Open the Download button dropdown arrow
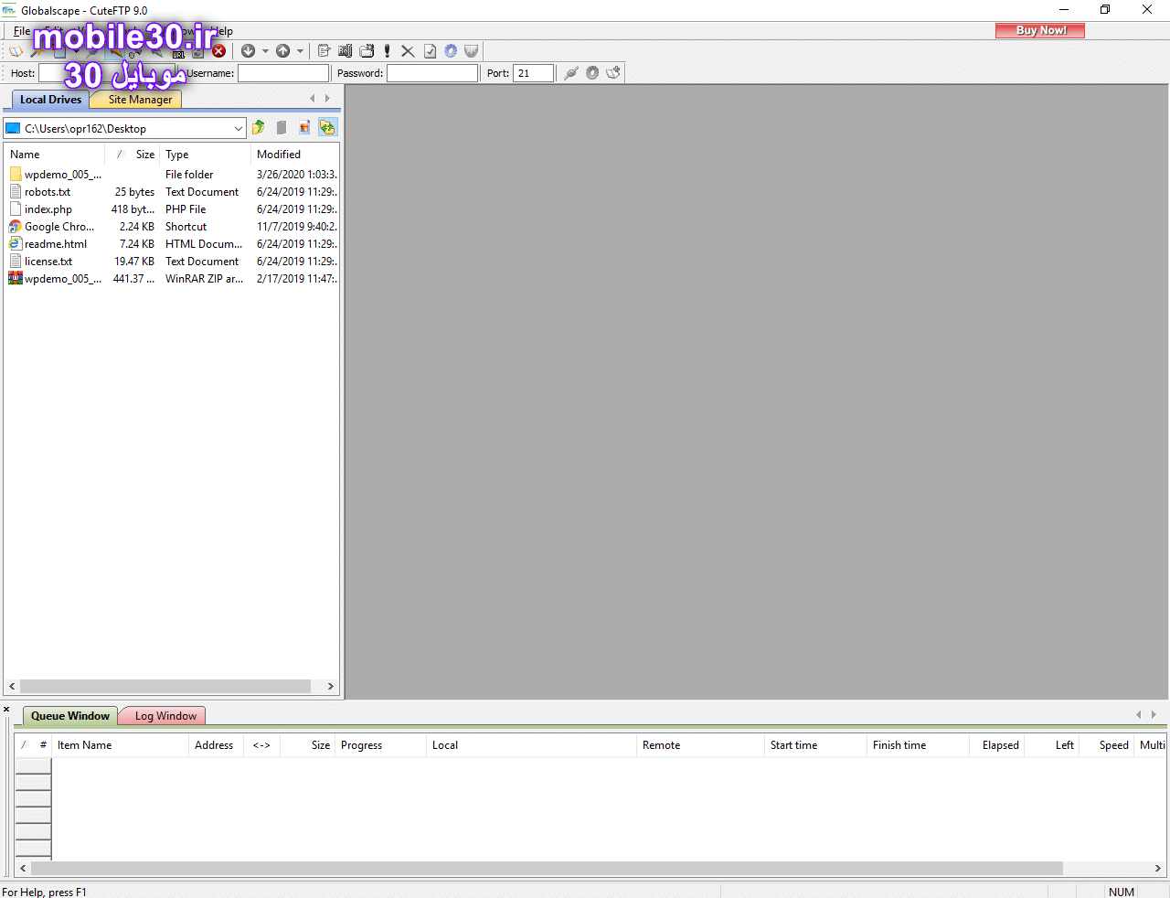This screenshot has width=1170, height=898. [x=265, y=51]
